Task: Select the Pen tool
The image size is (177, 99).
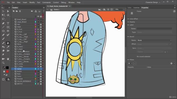Action: [x=3, y=23]
